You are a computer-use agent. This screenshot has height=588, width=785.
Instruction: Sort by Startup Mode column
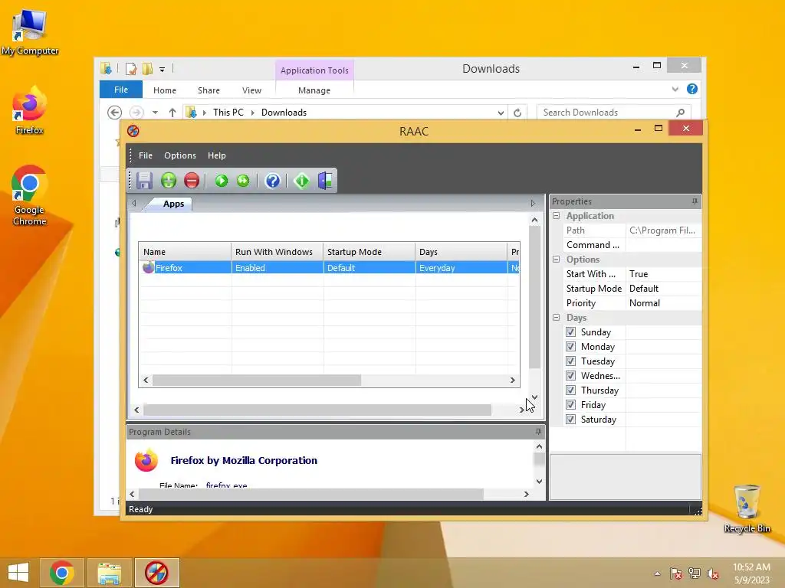370,252
